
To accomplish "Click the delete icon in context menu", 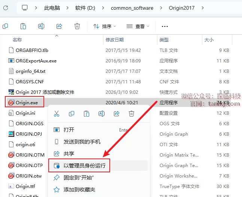I will 131,114.
